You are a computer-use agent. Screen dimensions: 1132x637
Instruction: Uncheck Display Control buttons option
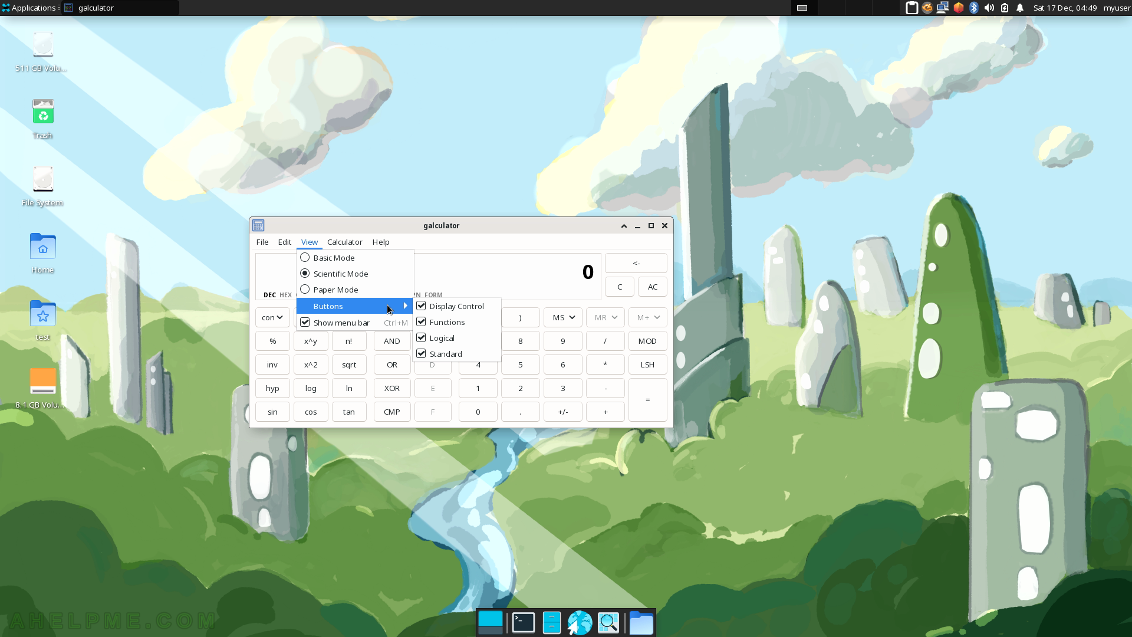457,306
